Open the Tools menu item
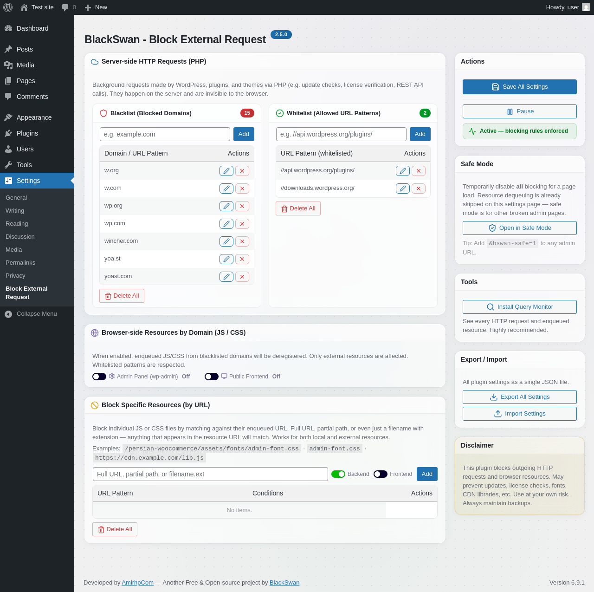The width and height of the screenshot is (594, 592). point(37,165)
